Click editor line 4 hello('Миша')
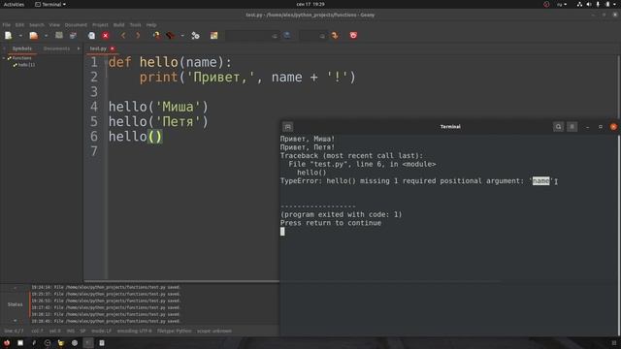The image size is (621, 349). point(158,107)
